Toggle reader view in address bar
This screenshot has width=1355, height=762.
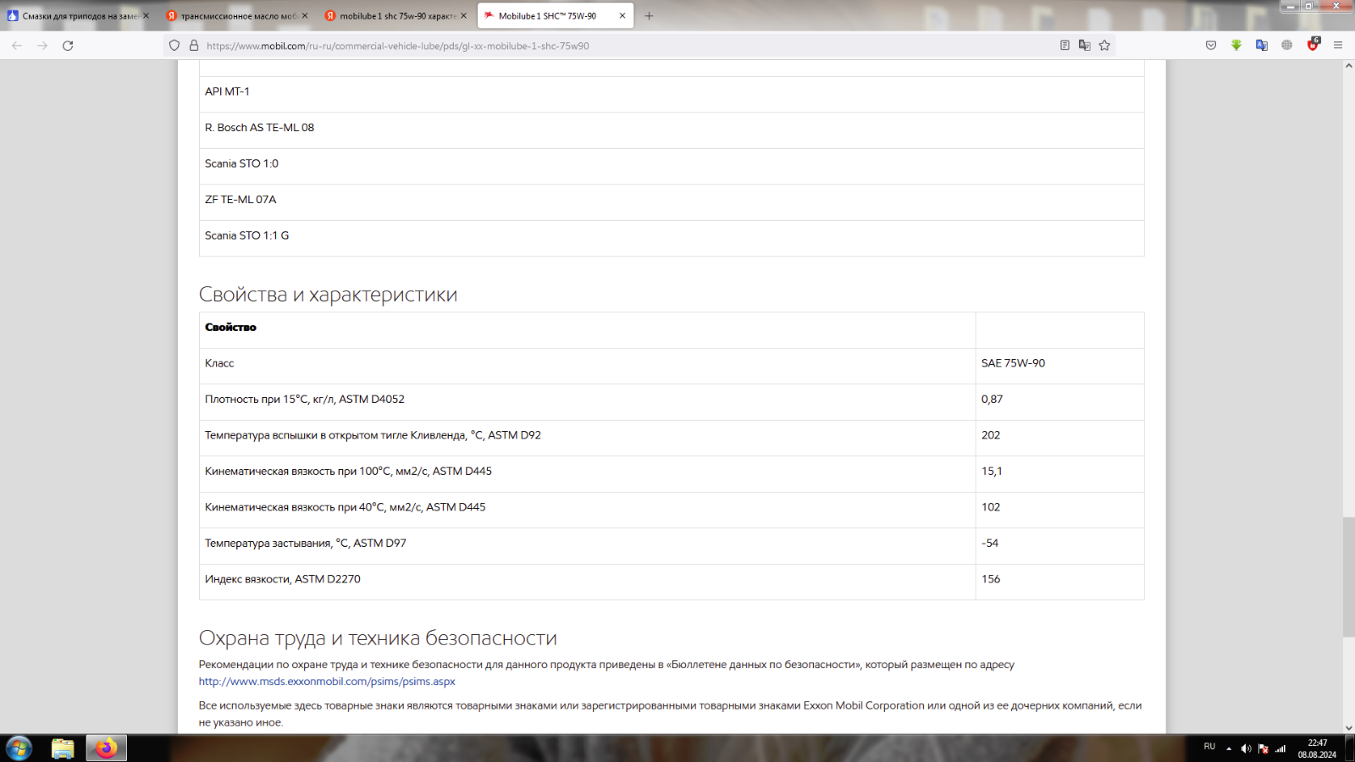click(x=1065, y=46)
